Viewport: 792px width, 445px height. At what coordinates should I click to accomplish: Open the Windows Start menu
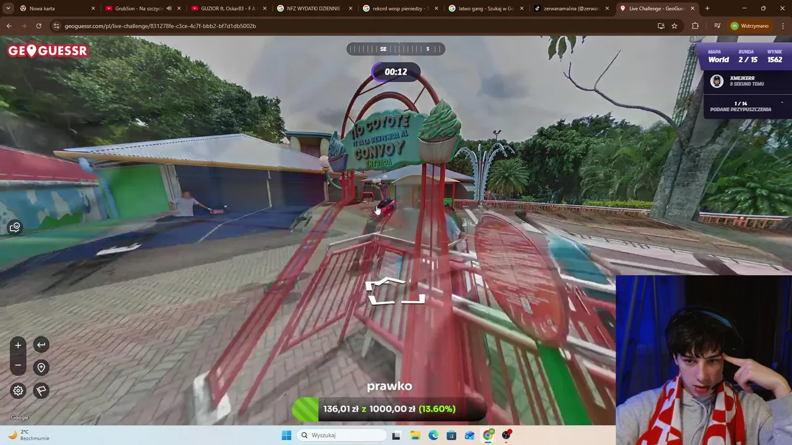[x=286, y=435]
